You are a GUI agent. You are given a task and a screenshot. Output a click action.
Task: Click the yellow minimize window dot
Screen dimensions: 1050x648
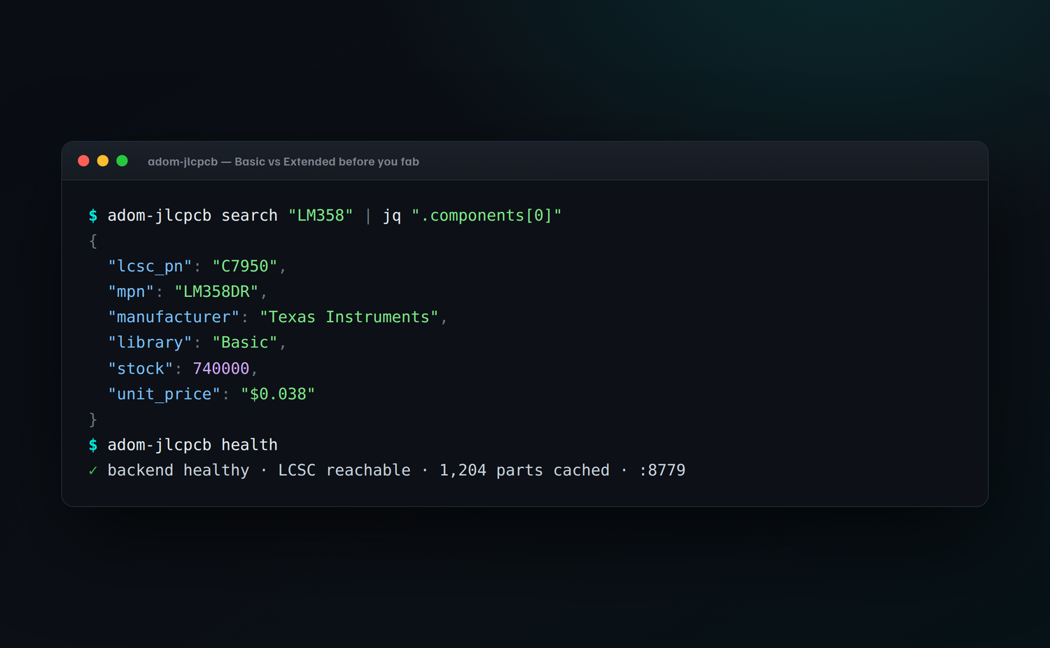pos(103,161)
